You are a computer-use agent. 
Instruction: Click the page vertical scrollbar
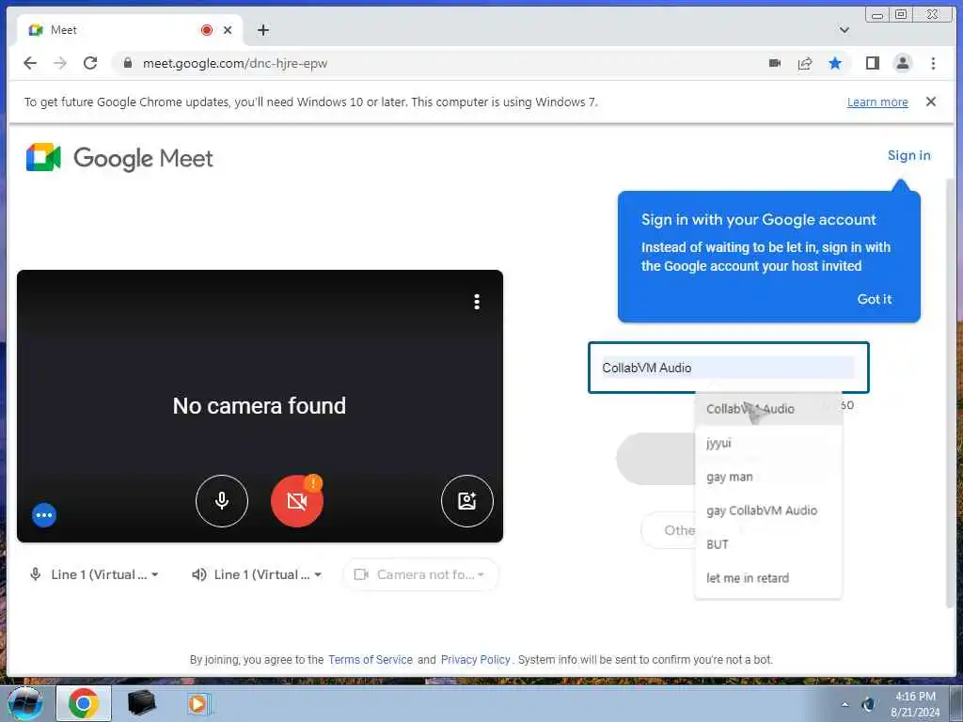pos(950,393)
